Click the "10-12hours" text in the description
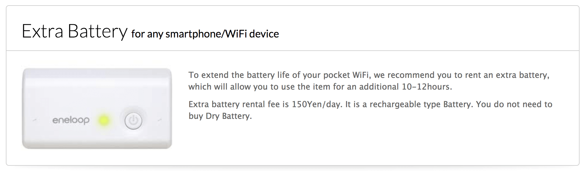This screenshot has width=586, height=171. (x=427, y=87)
